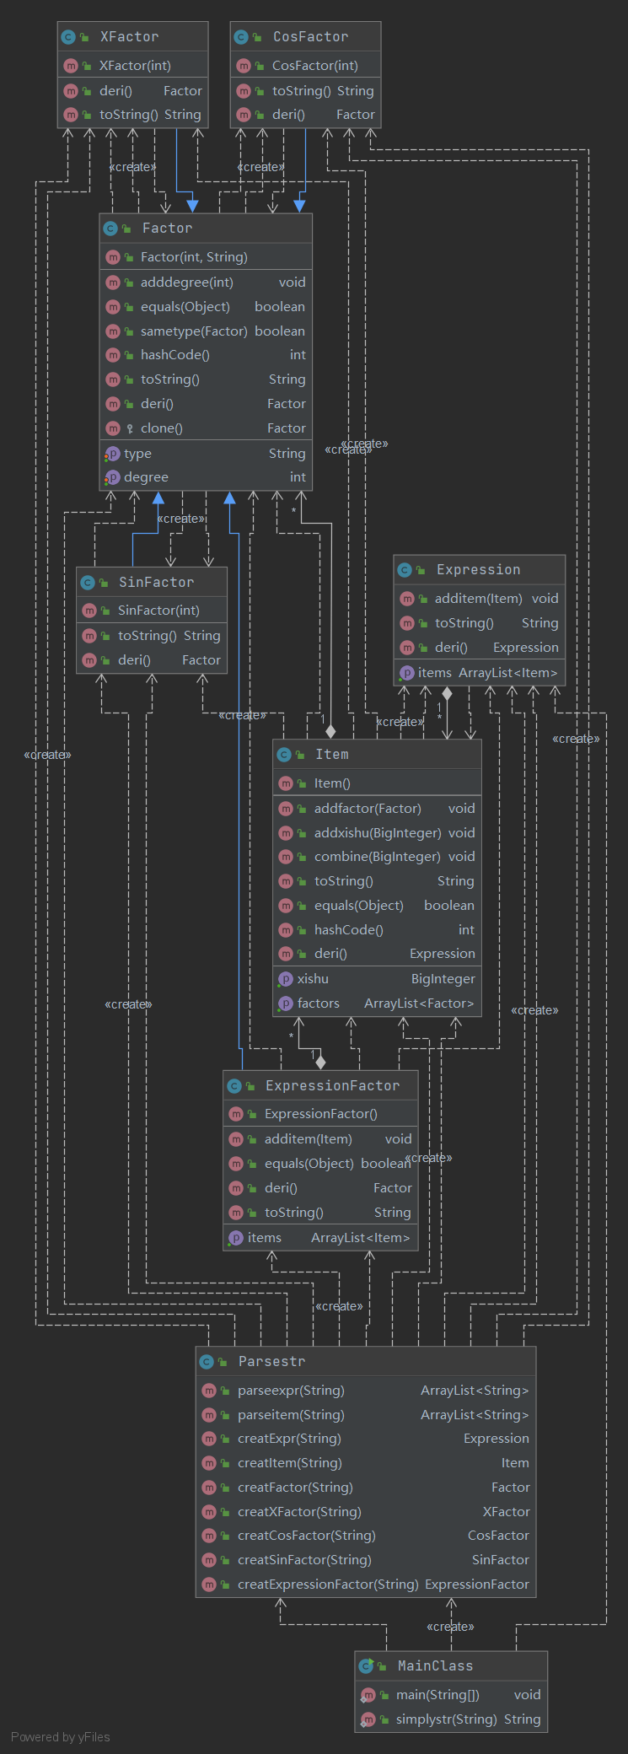Viewport: 628px width, 1754px height.
Task: Click the method icon beside parseexpr(String)
Action: 209,1391
